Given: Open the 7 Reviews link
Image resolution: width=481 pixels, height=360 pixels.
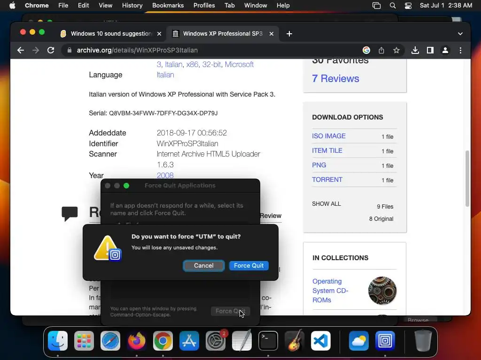Looking at the screenshot, I should 335,79.
